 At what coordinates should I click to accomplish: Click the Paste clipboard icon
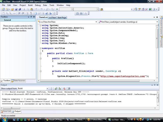pyautogui.click(x=32, y=9)
